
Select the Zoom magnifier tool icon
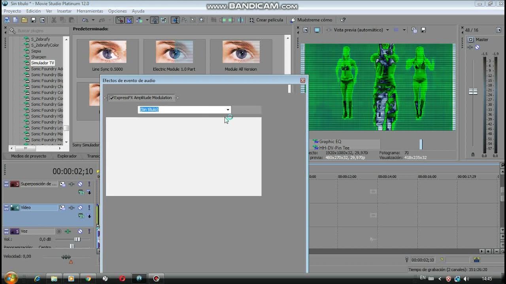(202, 20)
